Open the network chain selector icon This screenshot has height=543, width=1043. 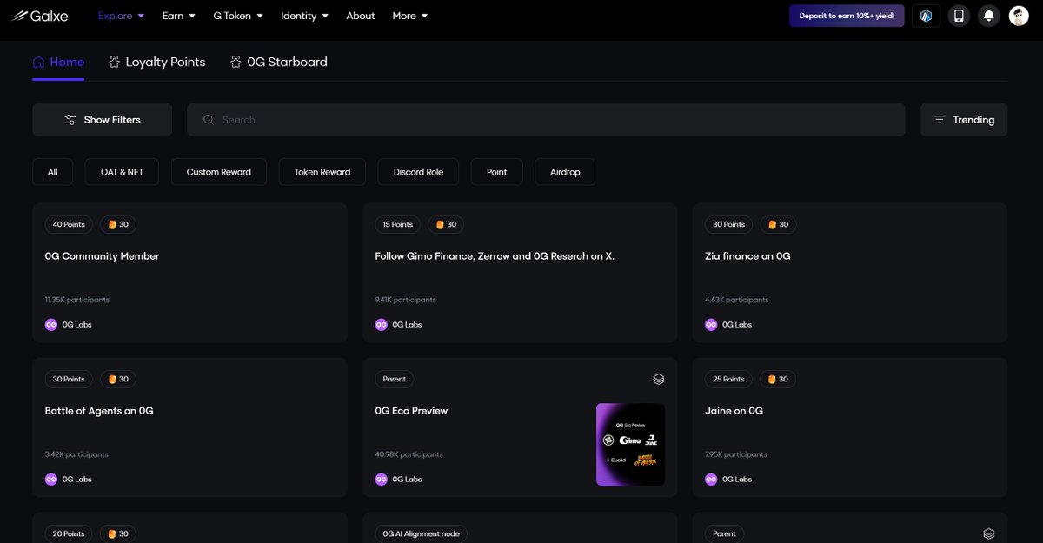coord(926,16)
